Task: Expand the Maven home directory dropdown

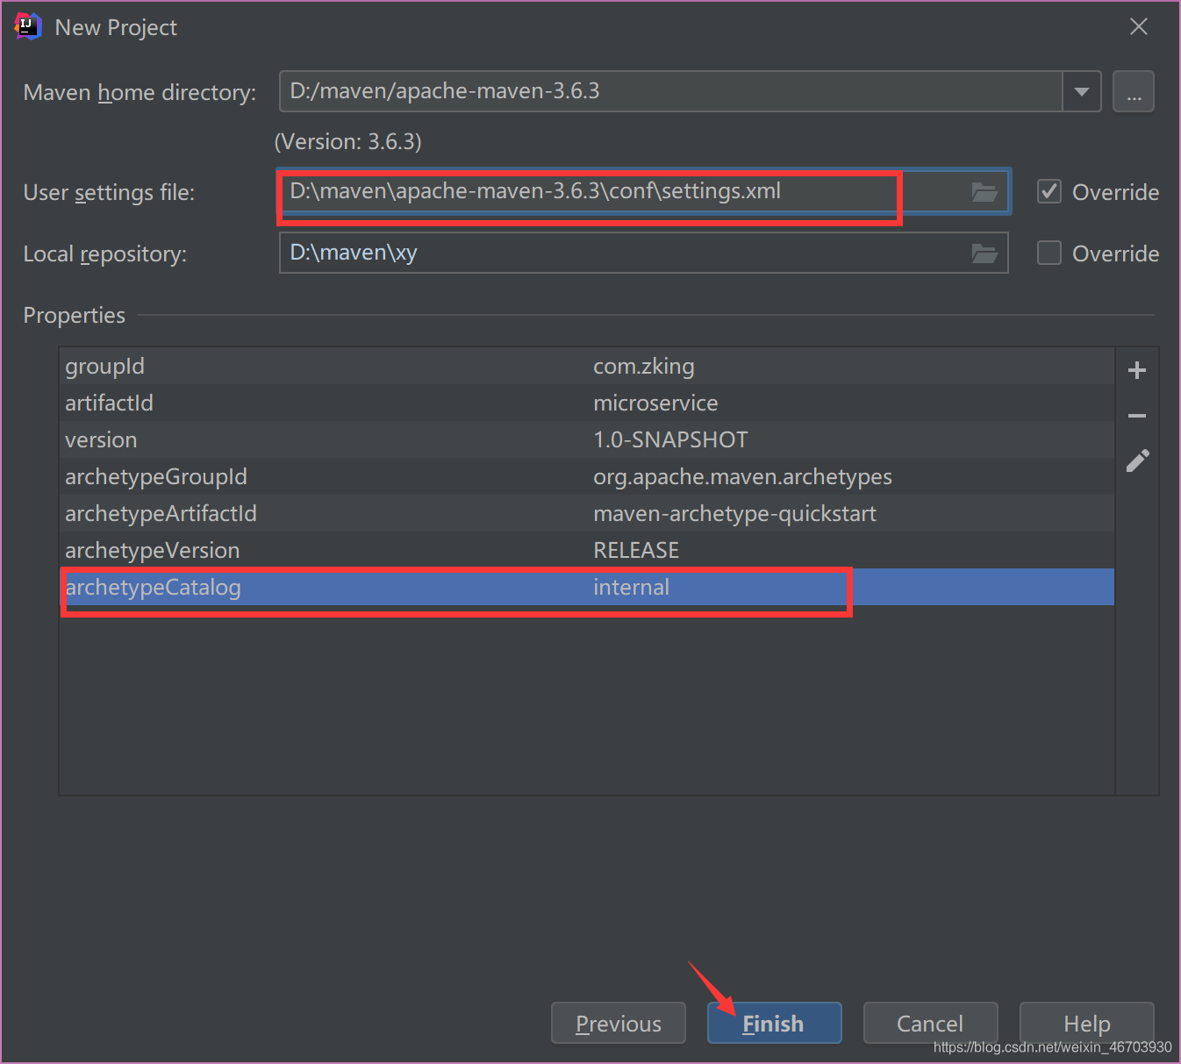Action: click(1082, 91)
